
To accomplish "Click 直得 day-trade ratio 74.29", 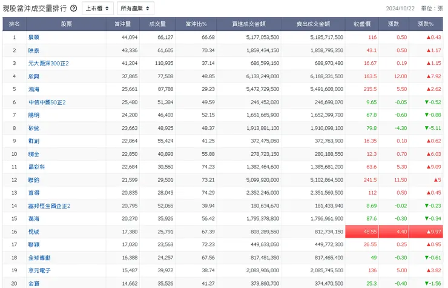I will point(208,193).
